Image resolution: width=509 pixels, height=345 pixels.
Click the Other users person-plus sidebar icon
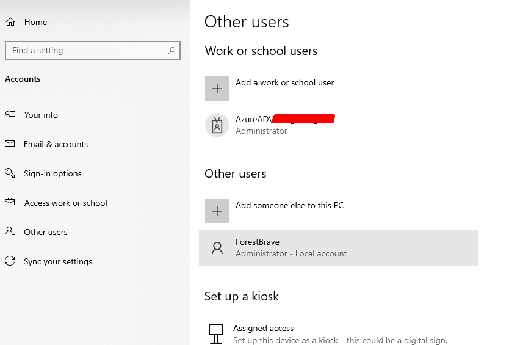click(10, 231)
